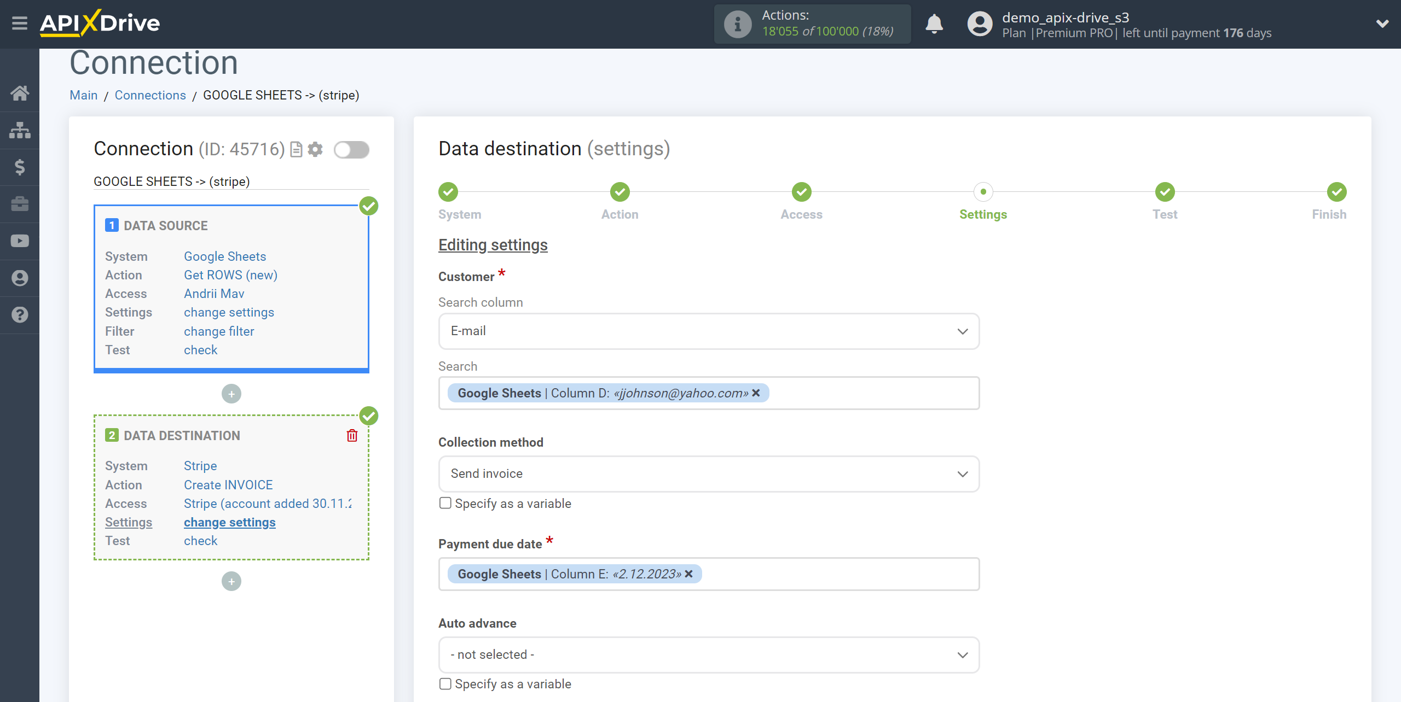This screenshot has height=702, width=1401.
Task: Open the Collection method dropdown
Action: point(709,474)
